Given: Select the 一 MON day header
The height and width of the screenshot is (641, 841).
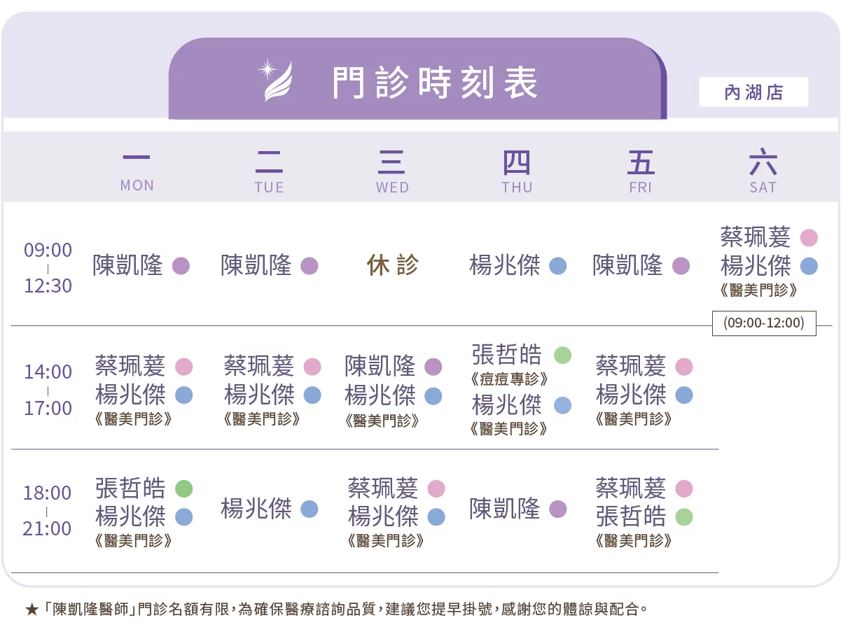Looking at the screenshot, I should 137,171.
